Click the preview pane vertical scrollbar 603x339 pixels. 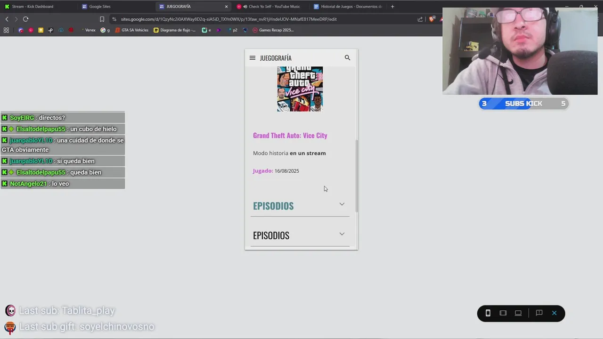point(357,176)
